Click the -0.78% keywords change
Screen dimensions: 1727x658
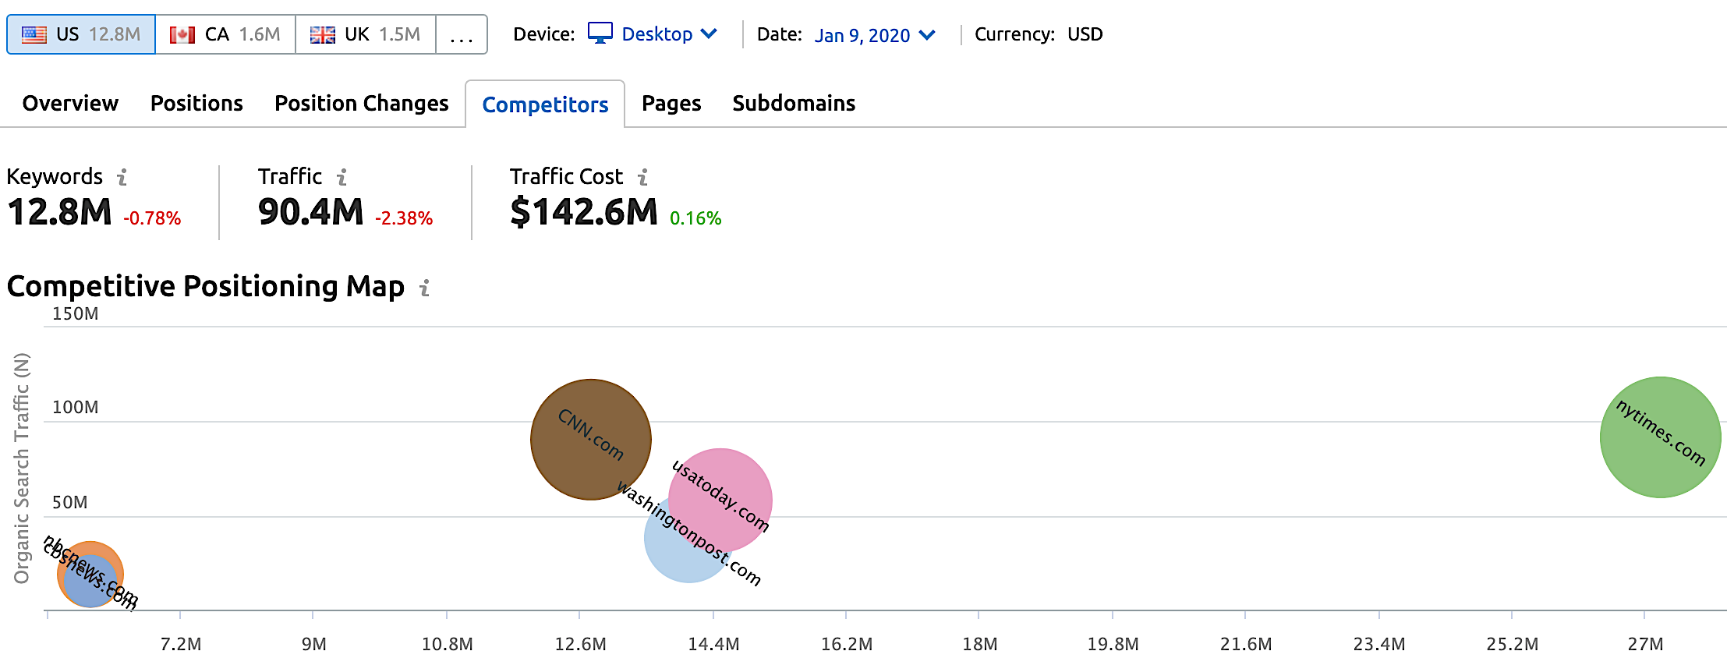[152, 218]
